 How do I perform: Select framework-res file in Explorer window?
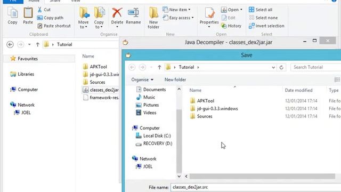click(101, 98)
